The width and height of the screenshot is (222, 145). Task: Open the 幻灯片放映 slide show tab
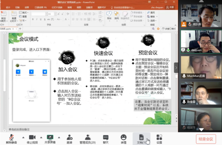(57, 7)
